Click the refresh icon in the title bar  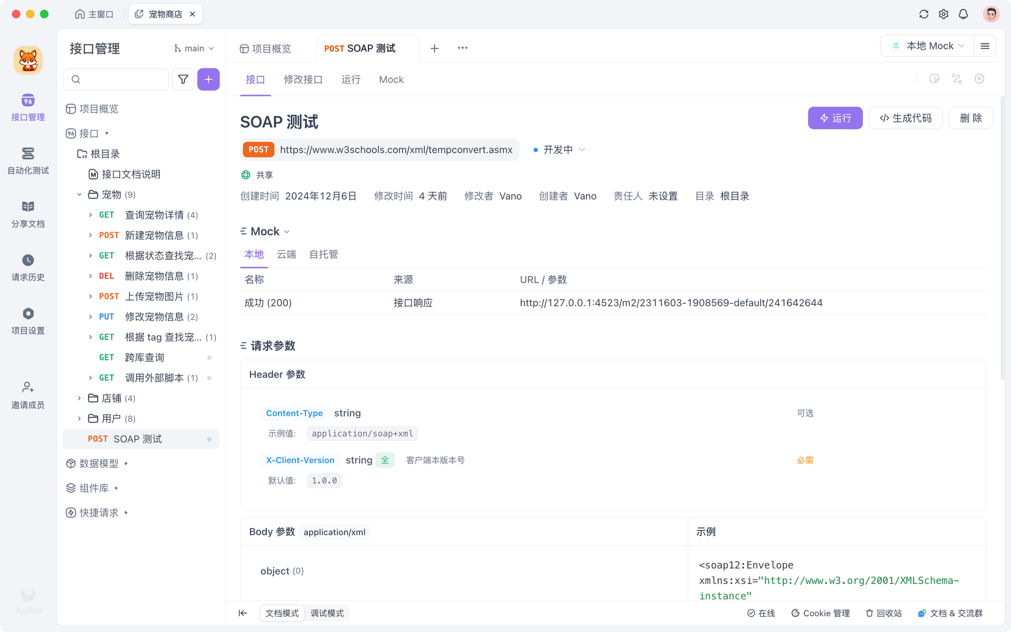924,14
